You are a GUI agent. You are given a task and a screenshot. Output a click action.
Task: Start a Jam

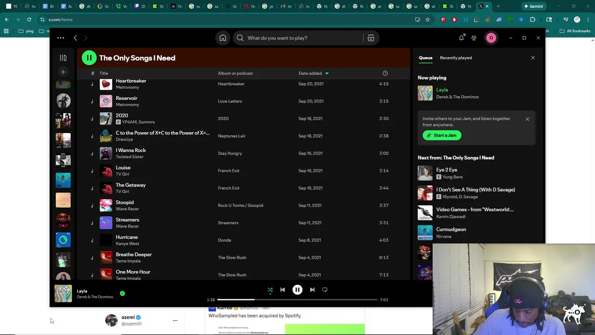click(442, 135)
